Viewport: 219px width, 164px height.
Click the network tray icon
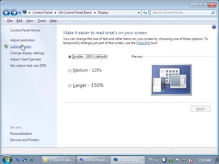click(x=184, y=160)
